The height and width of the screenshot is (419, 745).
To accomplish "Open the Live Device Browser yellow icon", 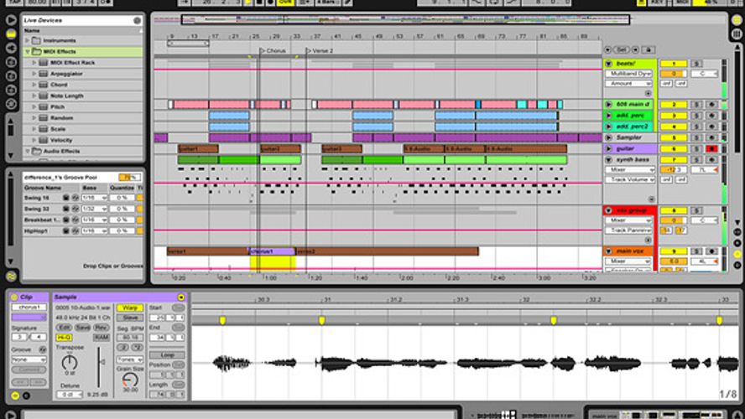I will 11,34.
